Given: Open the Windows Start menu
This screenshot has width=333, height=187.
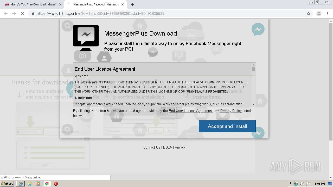Looking at the screenshot, I should [x=7, y=183].
